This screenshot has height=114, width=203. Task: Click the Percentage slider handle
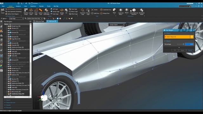(183, 44)
